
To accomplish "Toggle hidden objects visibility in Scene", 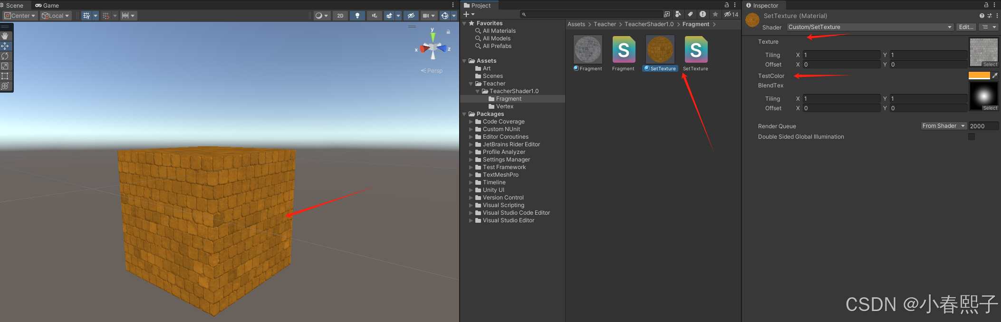I will [x=411, y=16].
